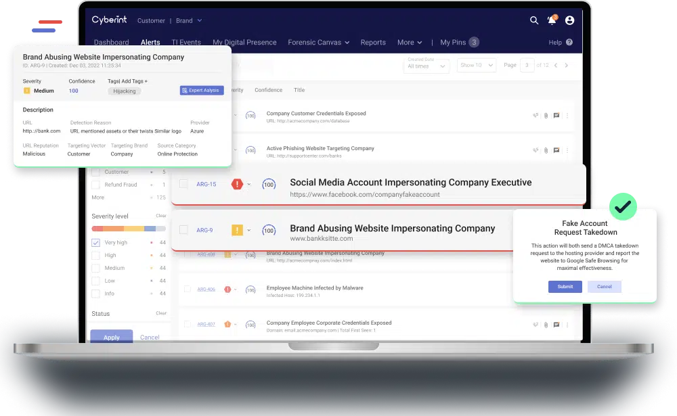Click Submit in takedown dialog

(x=565, y=287)
